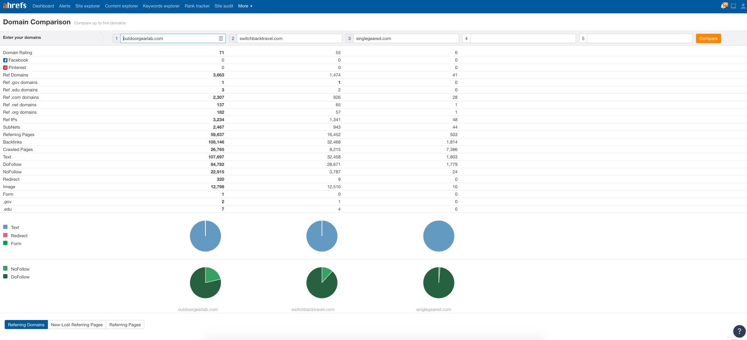Click the SubNets row label
747x340 pixels.
coord(11,127)
